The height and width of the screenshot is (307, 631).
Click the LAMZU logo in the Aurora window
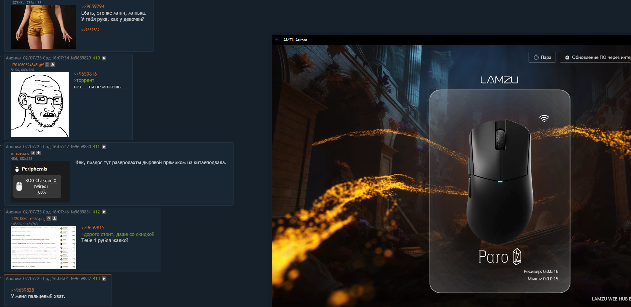pos(499,80)
